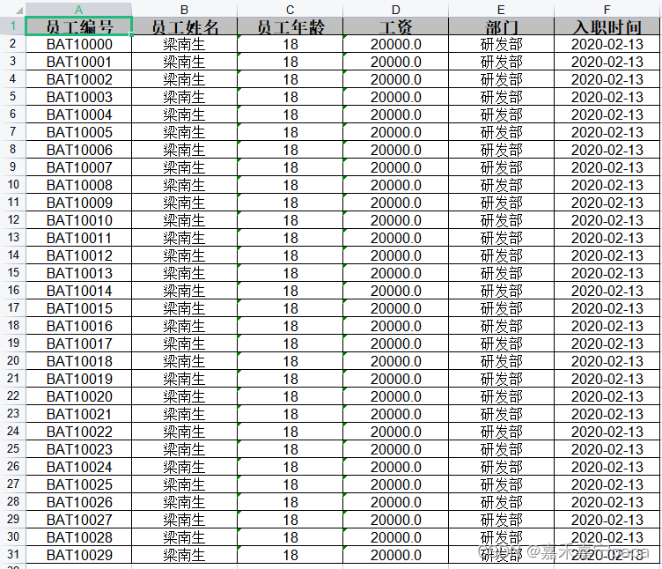Click the 入职时间 header cell
Image resolution: width=662 pixels, height=569 pixels.
(x=607, y=26)
